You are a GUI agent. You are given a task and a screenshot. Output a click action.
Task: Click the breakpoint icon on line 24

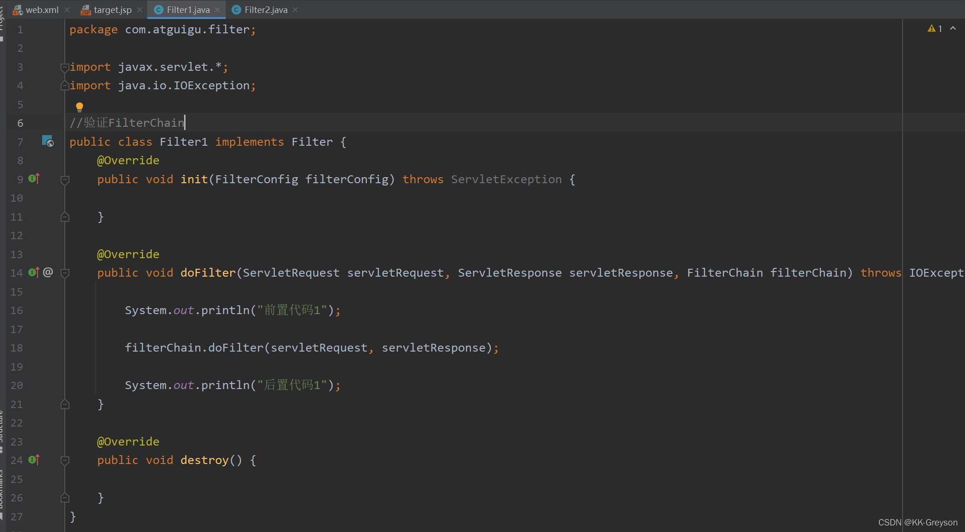coord(34,460)
